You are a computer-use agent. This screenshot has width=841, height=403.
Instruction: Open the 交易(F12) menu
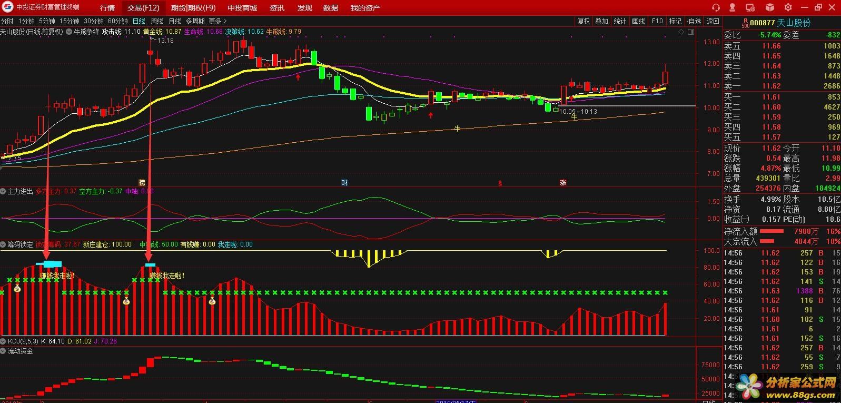pos(143,8)
